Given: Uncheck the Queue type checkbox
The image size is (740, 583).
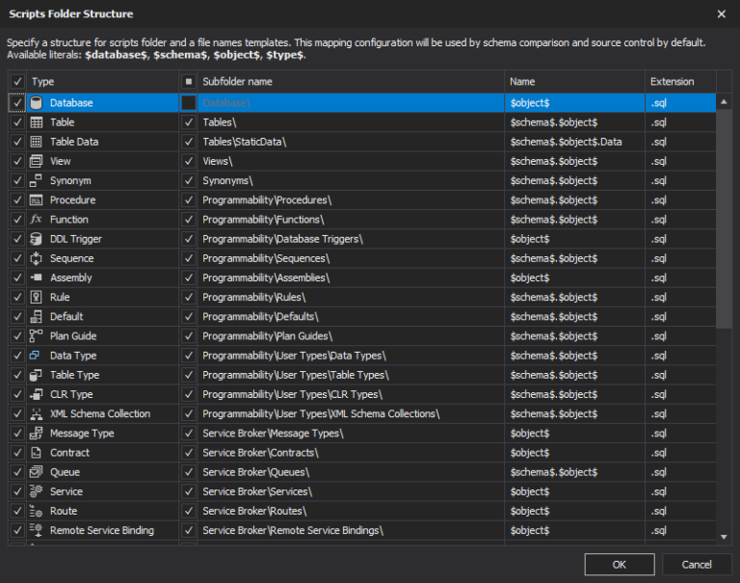Looking at the screenshot, I should (17, 471).
